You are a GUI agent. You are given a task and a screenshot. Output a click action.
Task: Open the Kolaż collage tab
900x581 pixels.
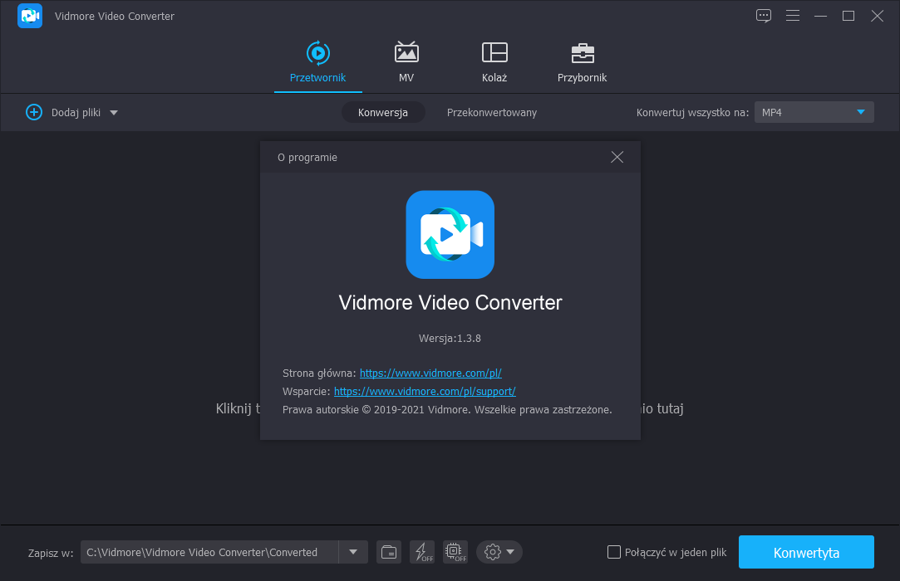(494, 62)
